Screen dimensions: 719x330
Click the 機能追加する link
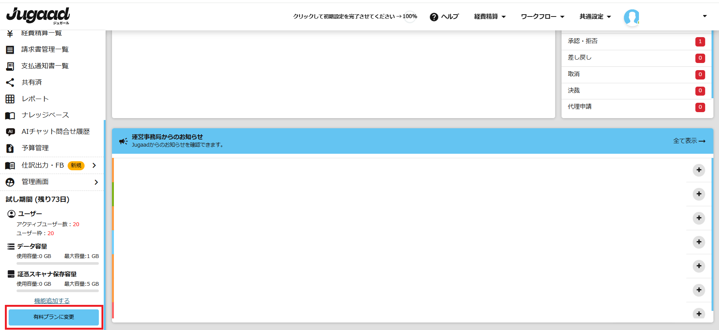coord(52,301)
